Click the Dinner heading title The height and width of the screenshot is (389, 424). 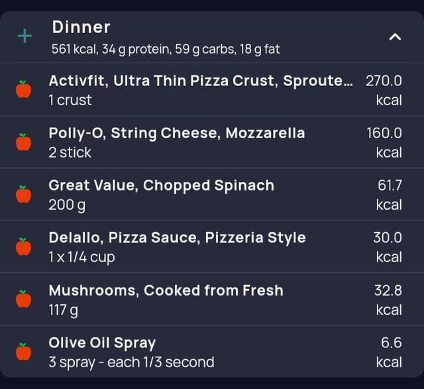[x=81, y=27]
